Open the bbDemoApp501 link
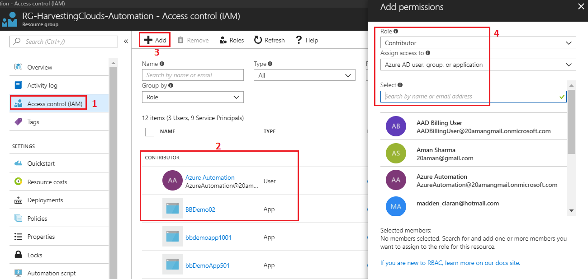The image size is (588, 279). [x=208, y=265]
